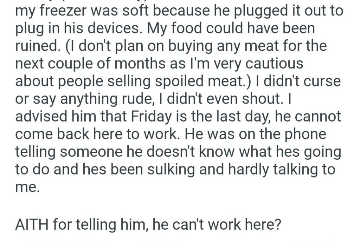This screenshot has width=360, height=242.
Task: Click the final question line starting with "AITH"
Action: [148, 224]
